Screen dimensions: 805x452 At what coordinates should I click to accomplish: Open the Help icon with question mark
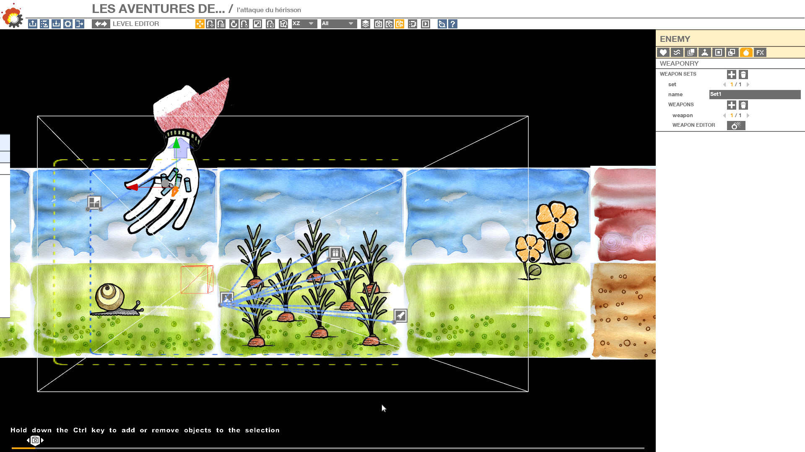(453, 24)
